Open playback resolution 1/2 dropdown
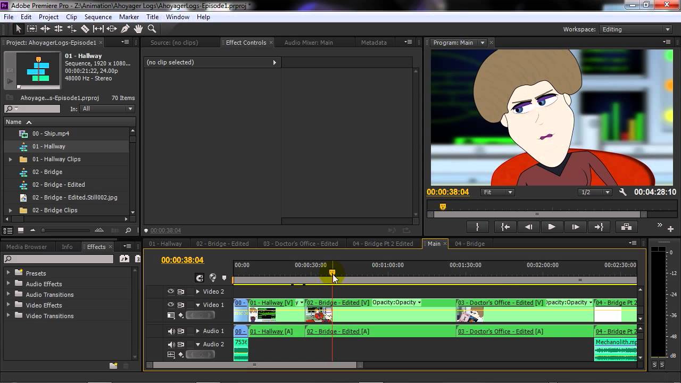 click(595, 192)
